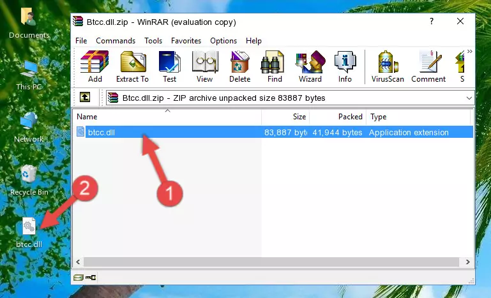
Task: Click the WinRAR title bar help question mark
Action: coord(432,21)
